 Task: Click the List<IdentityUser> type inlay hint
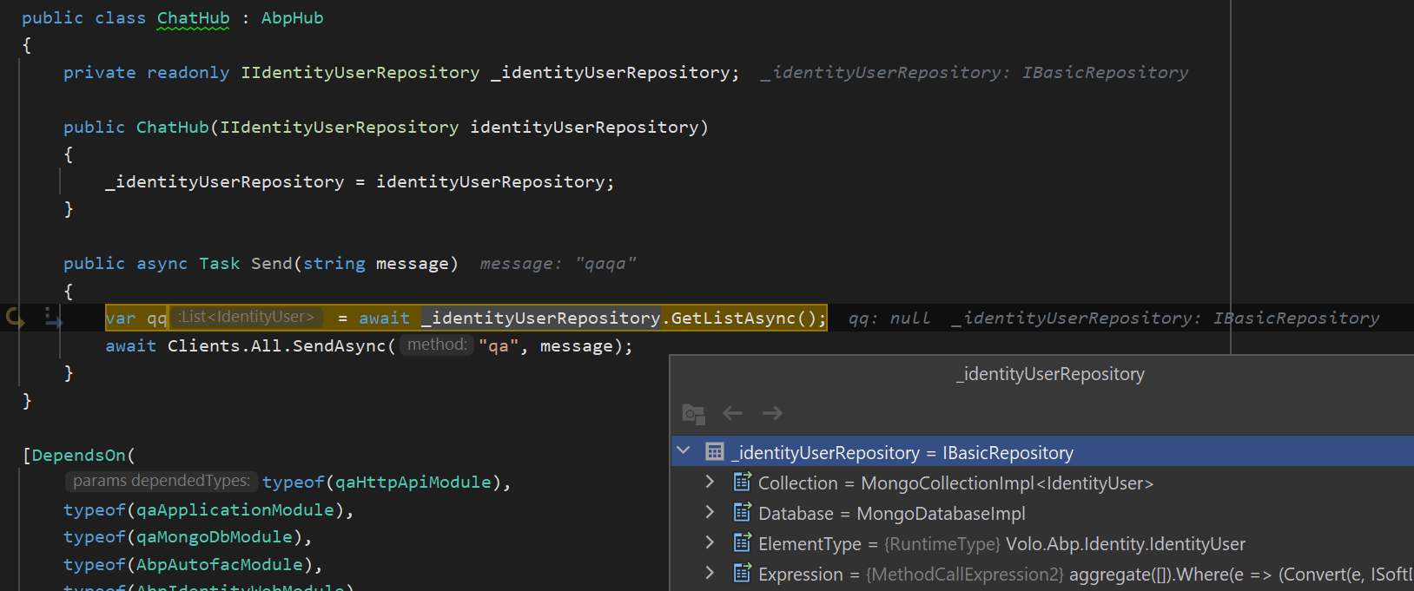click(246, 318)
